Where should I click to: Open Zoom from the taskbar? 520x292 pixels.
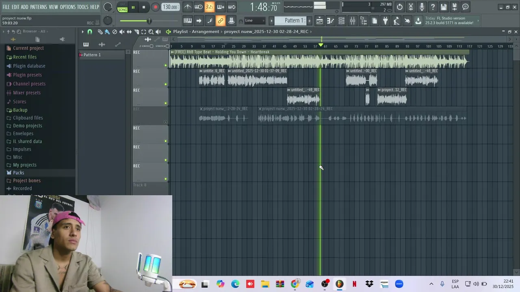tap(399, 284)
